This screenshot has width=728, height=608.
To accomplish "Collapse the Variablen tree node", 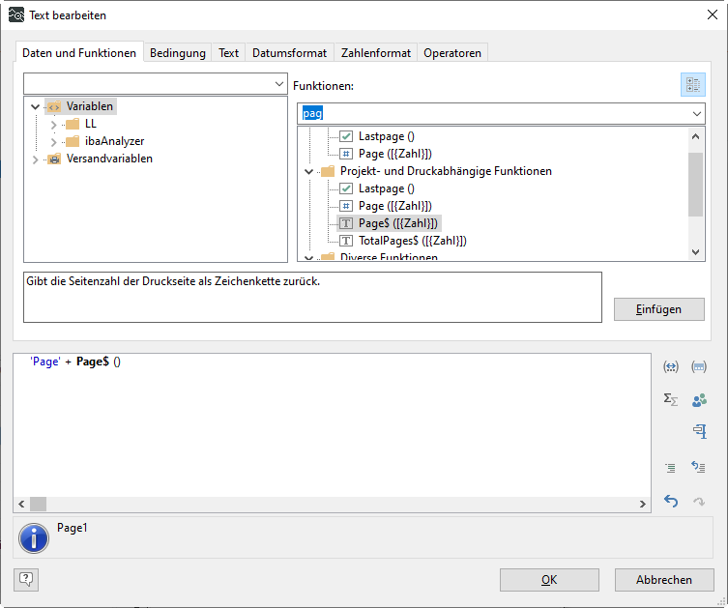I will (35, 106).
